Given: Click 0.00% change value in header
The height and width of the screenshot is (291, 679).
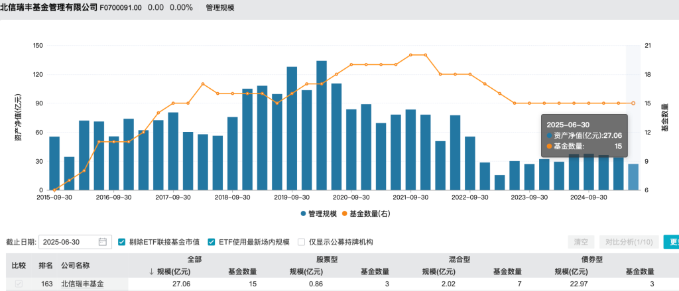Looking at the screenshot, I should click(x=181, y=8).
